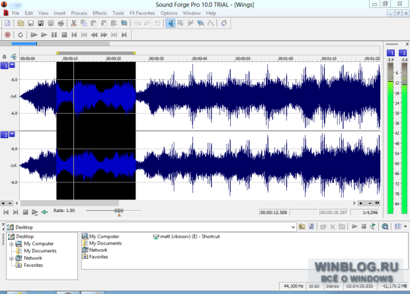Open a file with the folder icon
Viewport: 410px width, 294px height.
point(20,23)
